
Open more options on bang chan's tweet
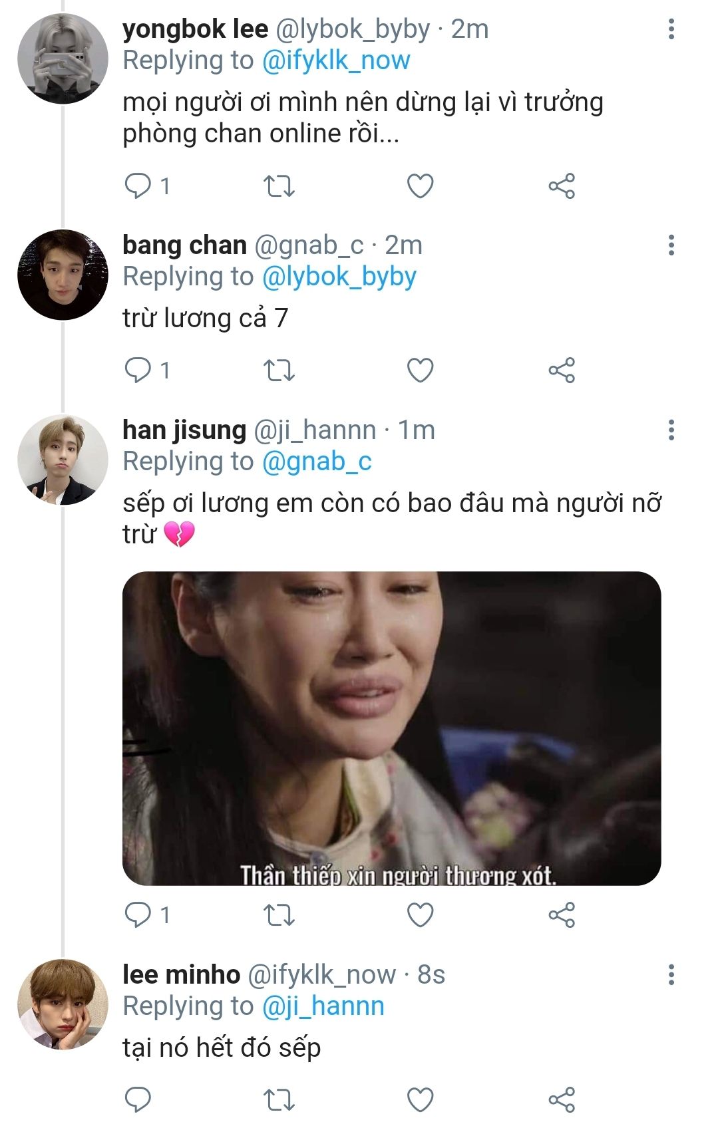pyautogui.click(x=671, y=245)
